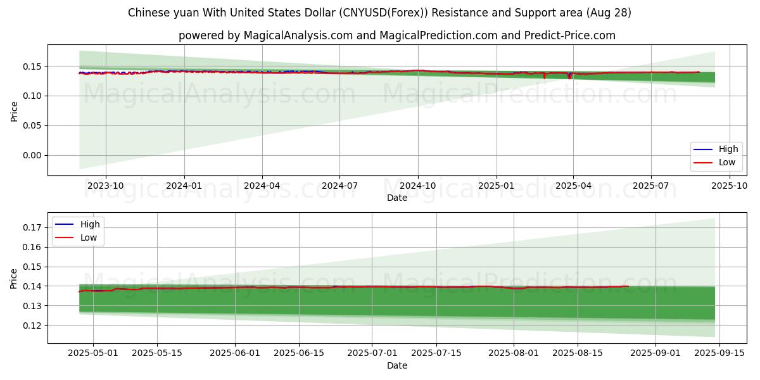Click the '0.15' price tick on the bottom chart

(x=34, y=267)
